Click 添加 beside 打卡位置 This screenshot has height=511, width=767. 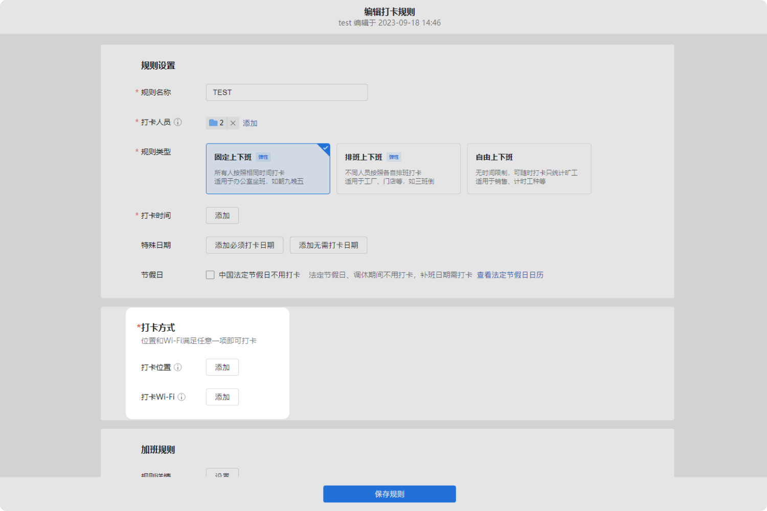tap(222, 367)
